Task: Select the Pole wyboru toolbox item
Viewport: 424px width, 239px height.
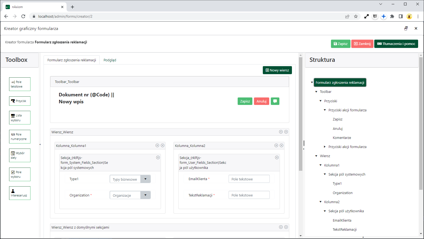Action: (x=20, y=174)
